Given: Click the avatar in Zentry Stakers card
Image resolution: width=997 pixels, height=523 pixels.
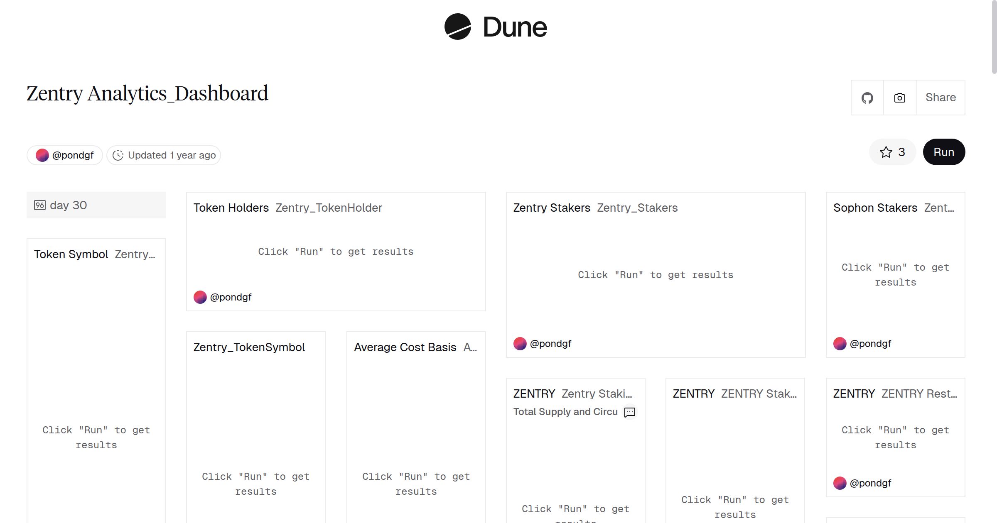Looking at the screenshot, I should point(520,344).
